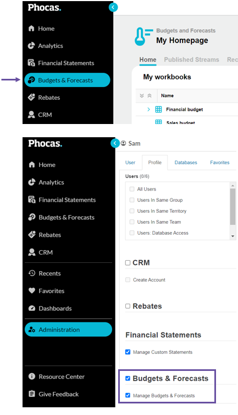Open the Dashboards gauge icon

(x=32, y=308)
